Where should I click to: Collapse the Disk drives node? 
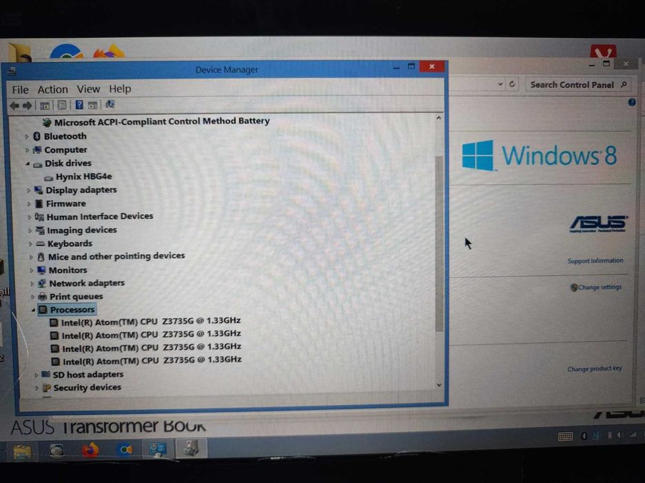(28, 164)
